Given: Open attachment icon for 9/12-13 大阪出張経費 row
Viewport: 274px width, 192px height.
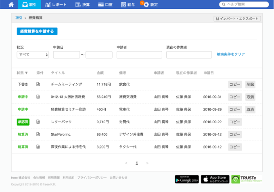Looking at the screenshot, I should 38,97.
